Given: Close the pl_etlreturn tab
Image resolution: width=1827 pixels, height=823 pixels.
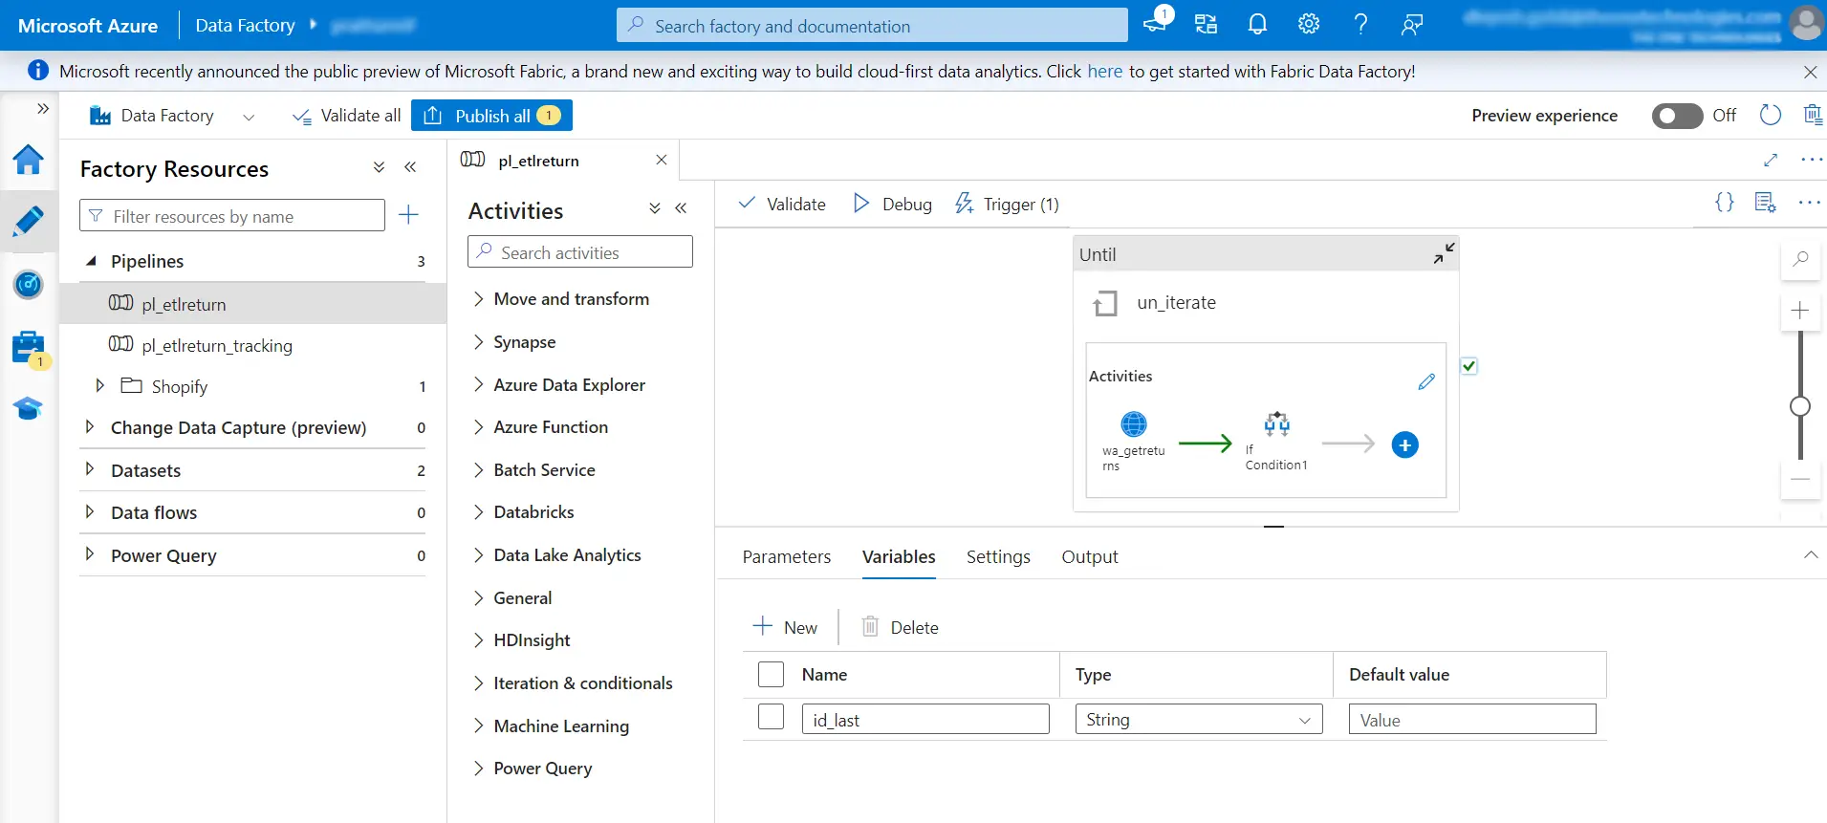Looking at the screenshot, I should pyautogui.click(x=662, y=160).
